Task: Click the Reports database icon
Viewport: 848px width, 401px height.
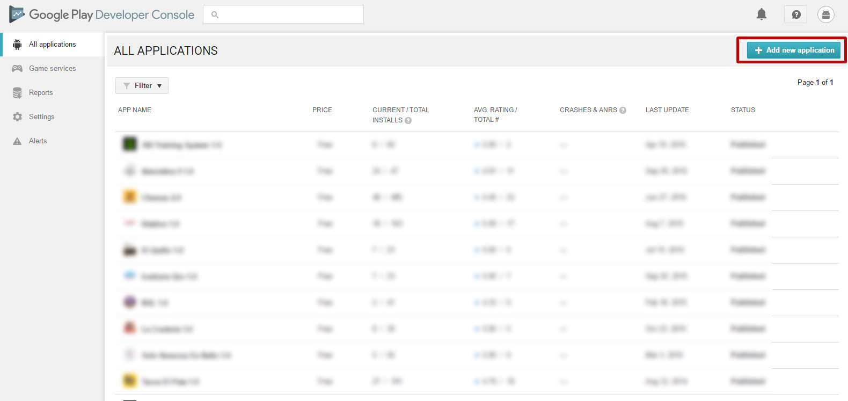Action: point(17,93)
